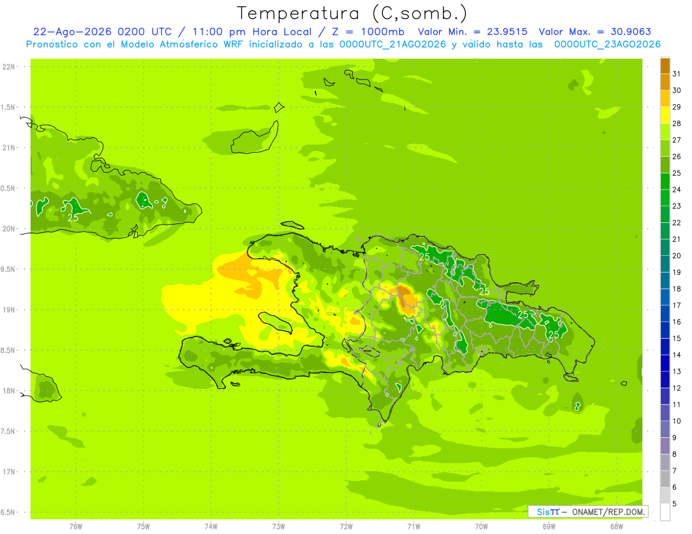Viewport: 692px width, 534px height.
Task: Pick the green swatch between legend labels 24 and 25
Action: (x=665, y=181)
